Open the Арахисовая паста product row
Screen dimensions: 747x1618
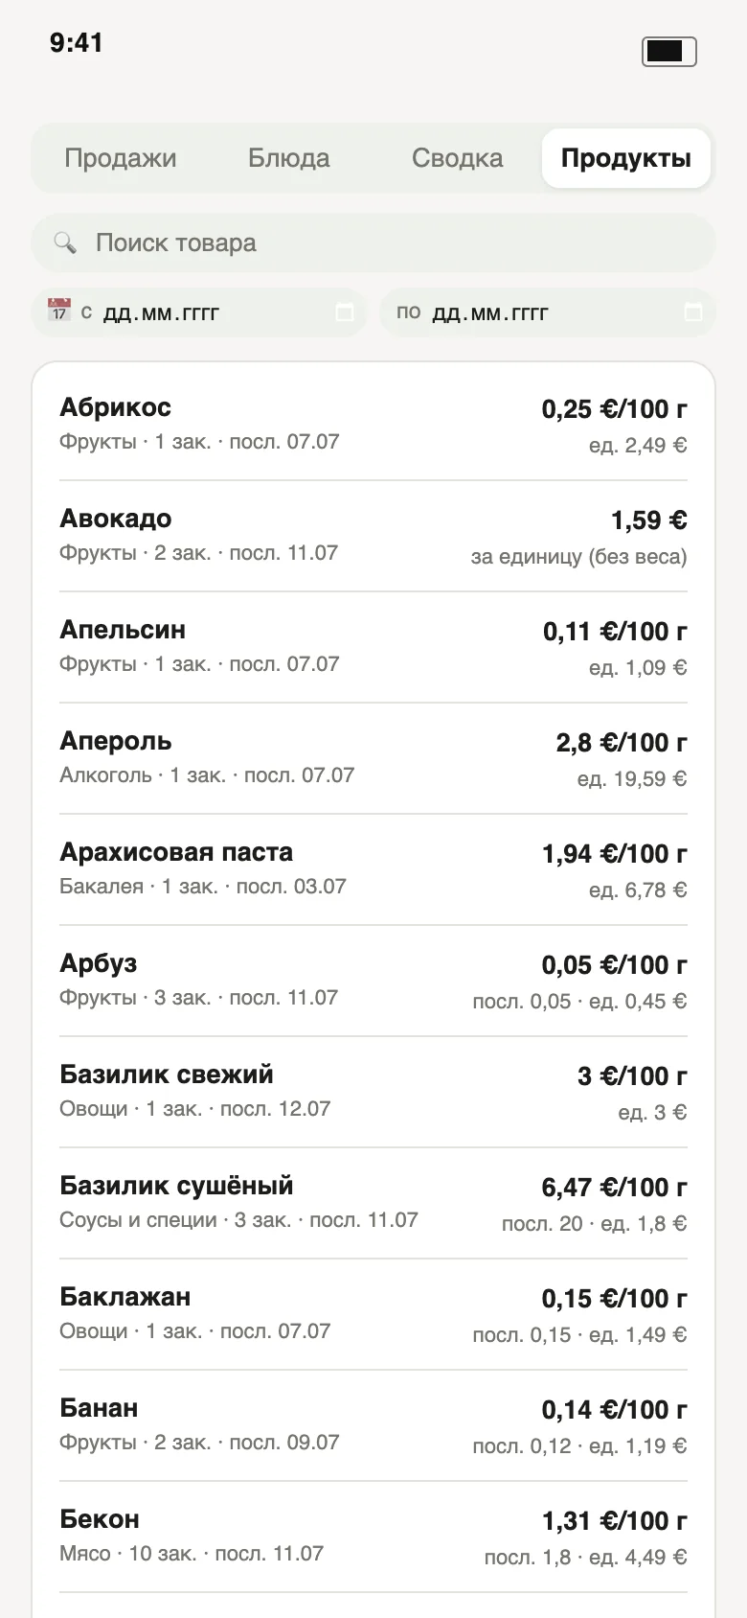click(373, 869)
